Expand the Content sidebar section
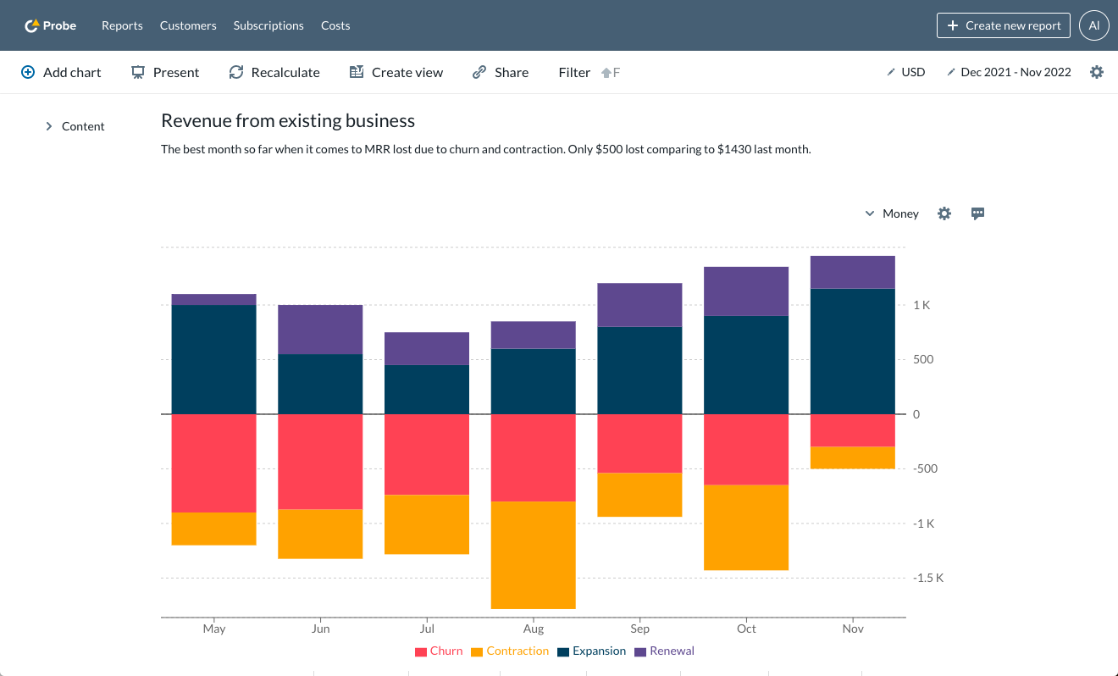 tap(75, 126)
